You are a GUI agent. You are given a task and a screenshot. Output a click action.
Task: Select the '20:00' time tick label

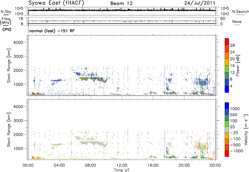(184, 165)
